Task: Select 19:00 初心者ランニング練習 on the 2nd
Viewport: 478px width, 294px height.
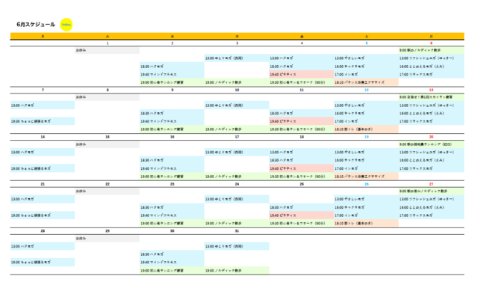Action: 172,82
